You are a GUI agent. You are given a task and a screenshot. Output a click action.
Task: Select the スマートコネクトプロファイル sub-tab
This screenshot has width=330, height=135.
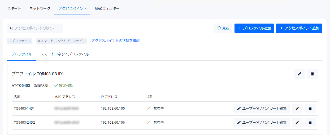click(64, 54)
